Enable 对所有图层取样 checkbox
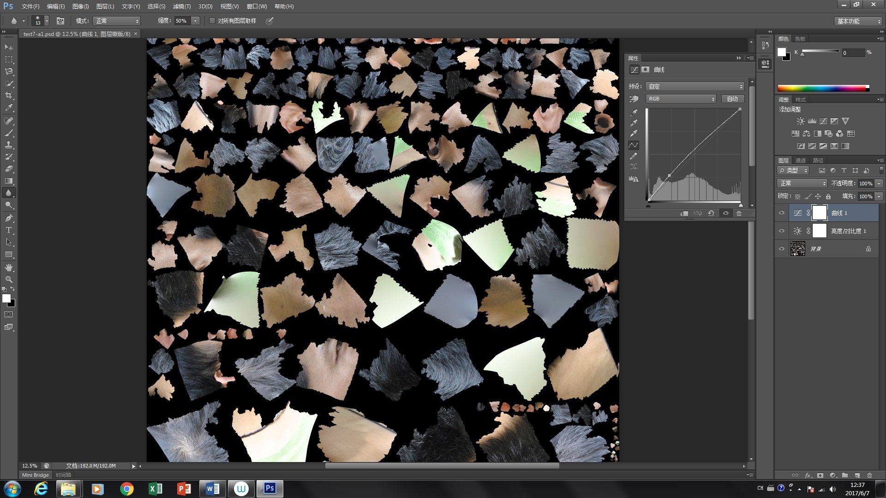 (212, 21)
